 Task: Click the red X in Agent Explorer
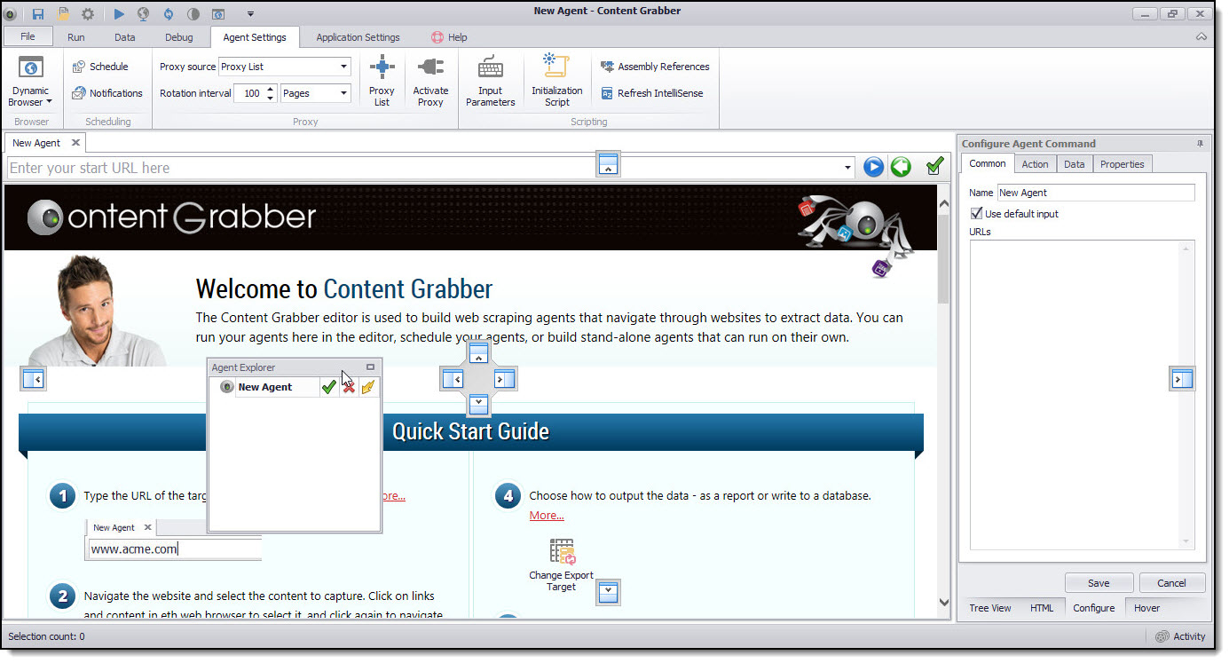[349, 387]
